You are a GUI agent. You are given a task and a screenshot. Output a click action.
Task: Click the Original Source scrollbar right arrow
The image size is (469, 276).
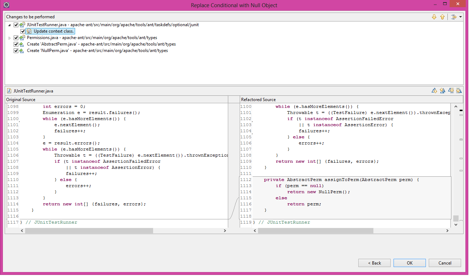tap(225, 230)
